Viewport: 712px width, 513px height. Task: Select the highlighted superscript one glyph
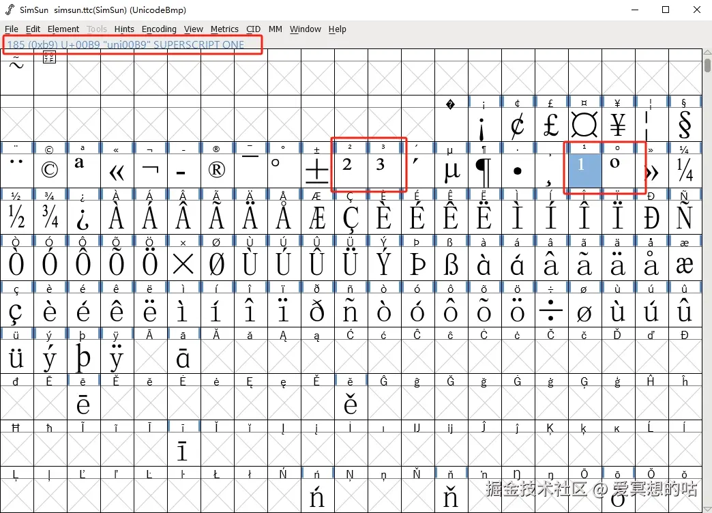click(585, 171)
